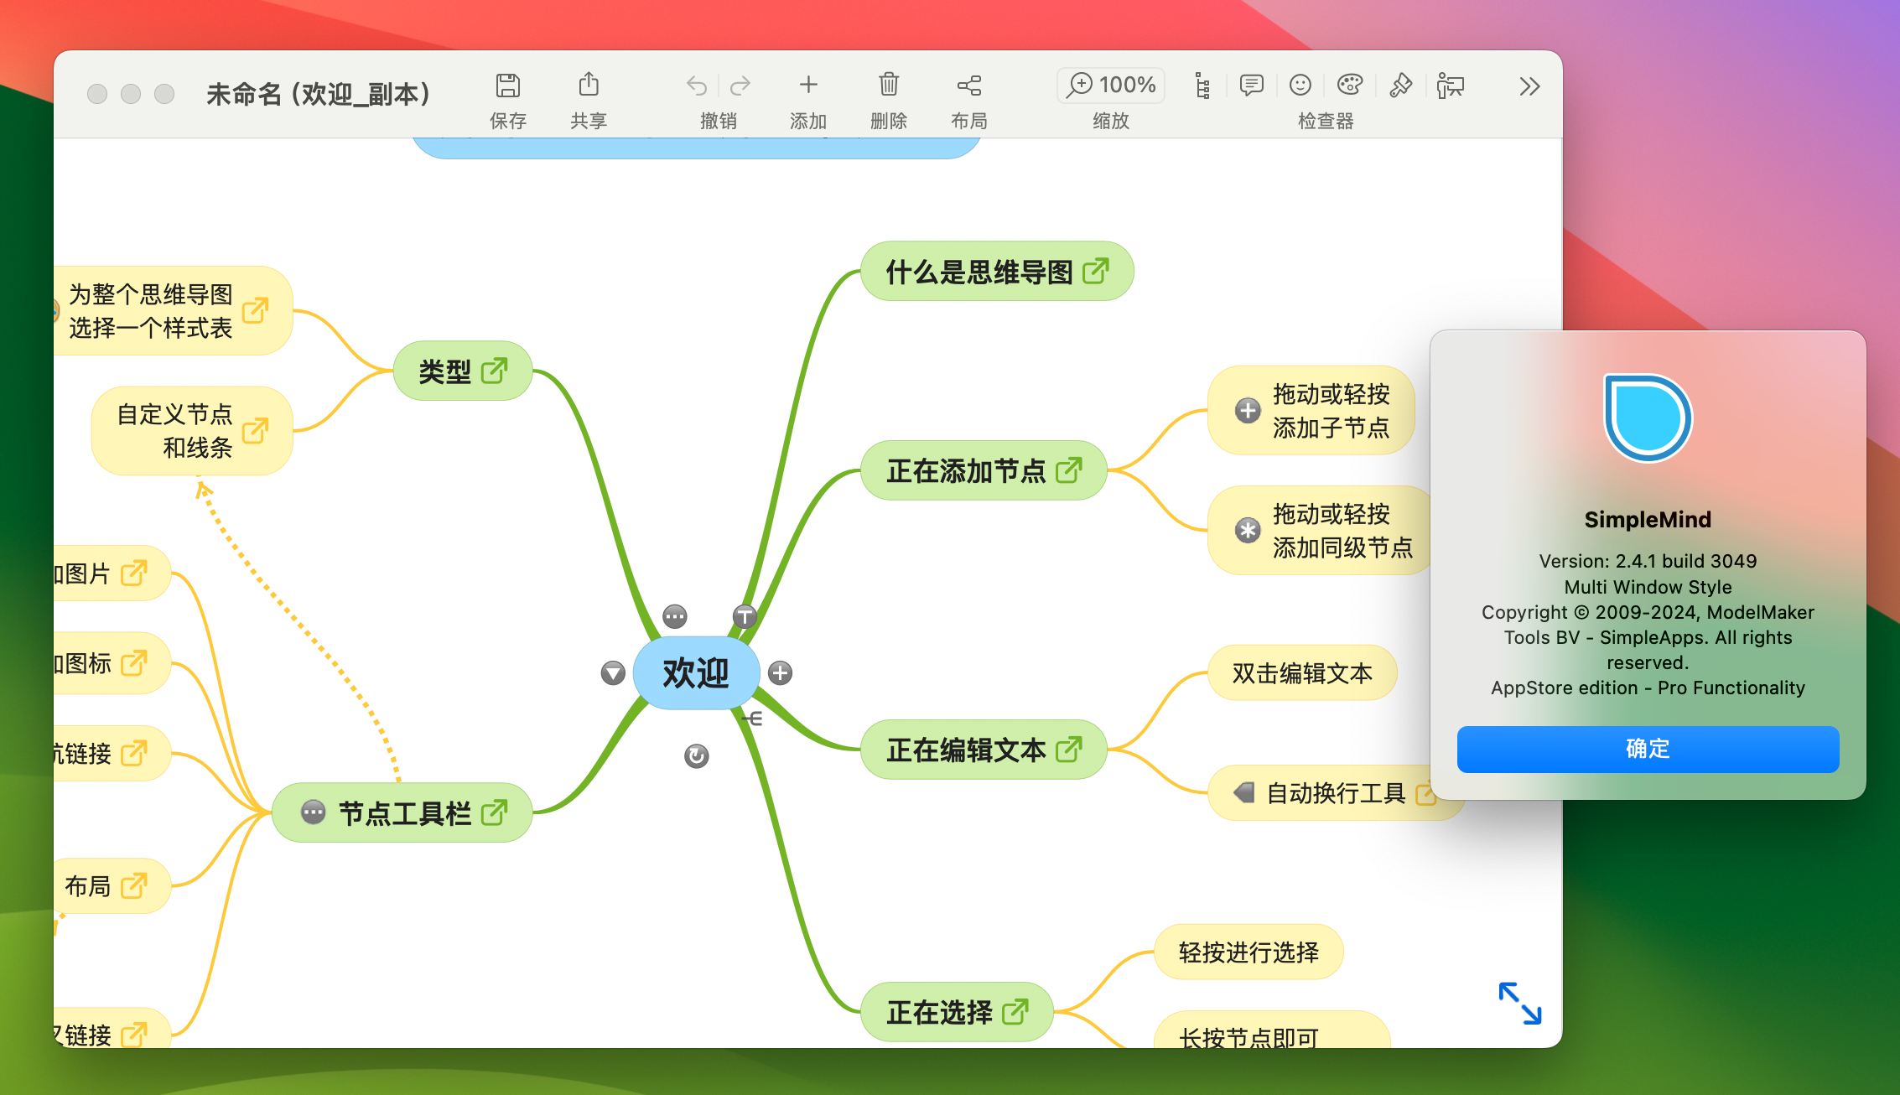Open link icon on 类型 node
This screenshot has height=1095, width=1900.
click(494, 371)
